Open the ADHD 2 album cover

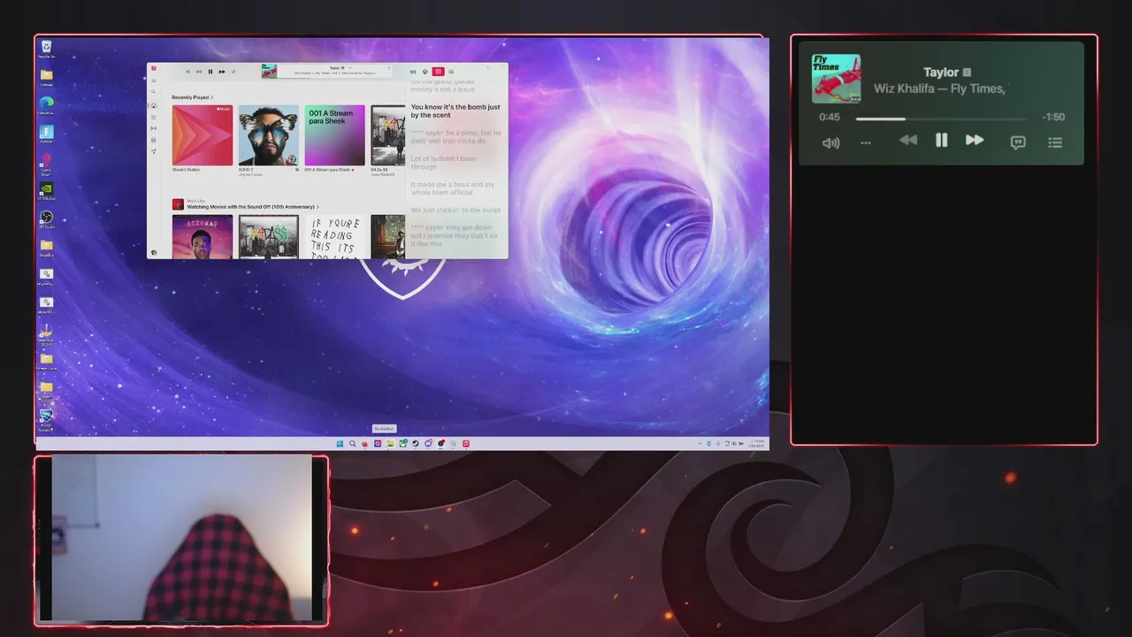coord(269,135)
